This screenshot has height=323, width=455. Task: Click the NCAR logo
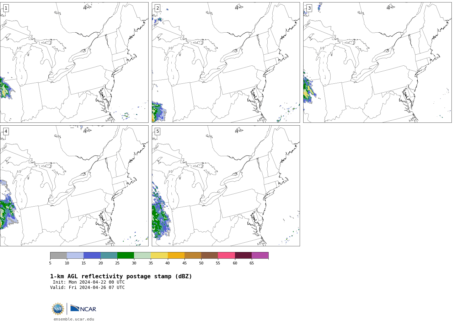[83, 308]
